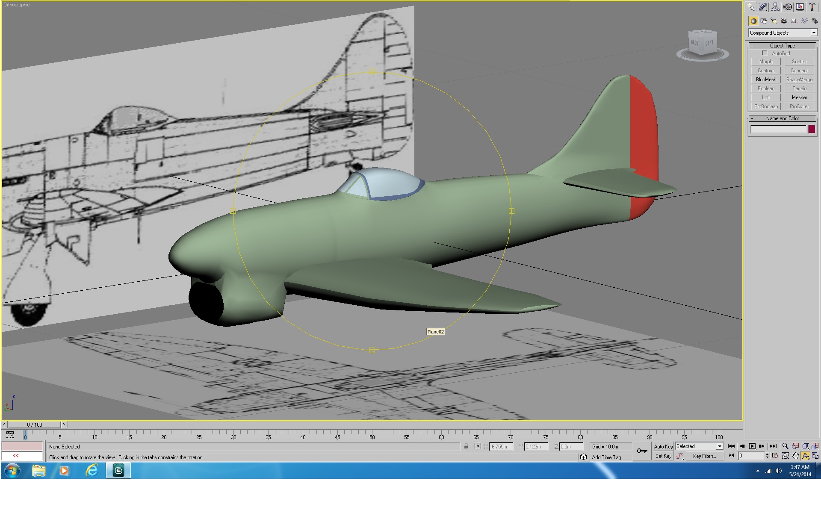The height and width of the screenshot is (513, 821).
Task: Select the Shapes category icon
Action: [764, 21]
